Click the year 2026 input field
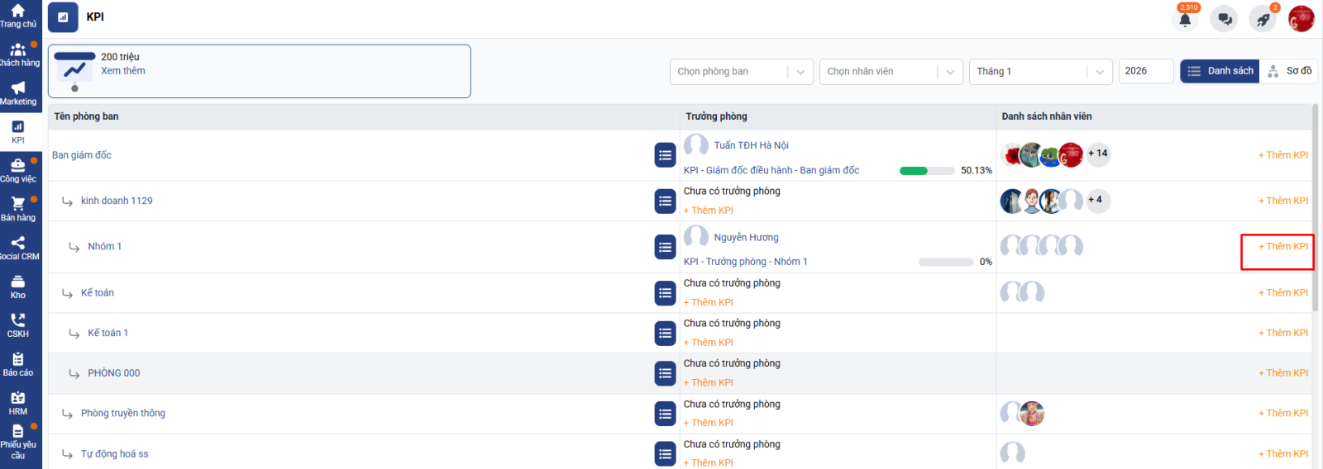 click(x=1145, y=72)
